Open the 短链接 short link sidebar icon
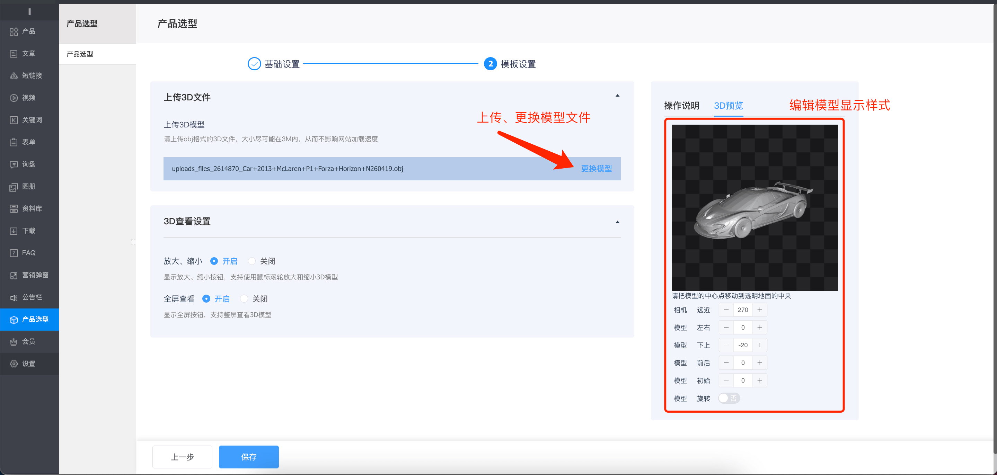997x475 pixels. 14,76
